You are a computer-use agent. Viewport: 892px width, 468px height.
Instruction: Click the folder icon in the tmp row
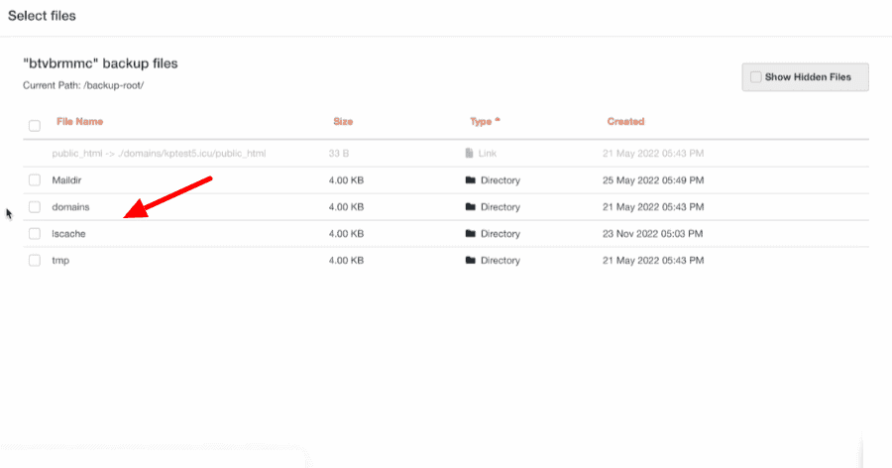470,261
